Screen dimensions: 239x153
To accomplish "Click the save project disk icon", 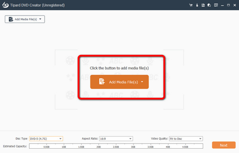I will [x=203, y=5].
